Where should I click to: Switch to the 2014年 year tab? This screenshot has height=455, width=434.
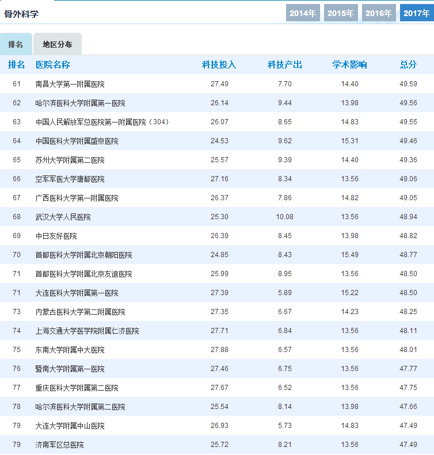(x=303, y=13)
